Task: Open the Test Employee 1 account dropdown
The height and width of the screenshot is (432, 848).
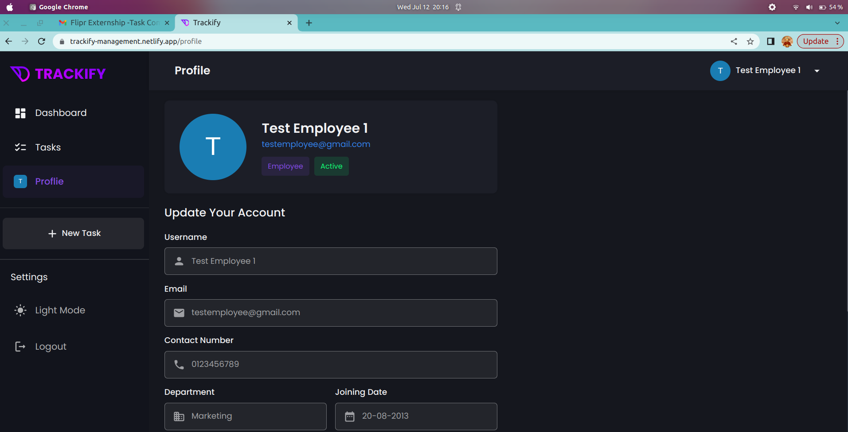Action: click(x=817, y=71)
